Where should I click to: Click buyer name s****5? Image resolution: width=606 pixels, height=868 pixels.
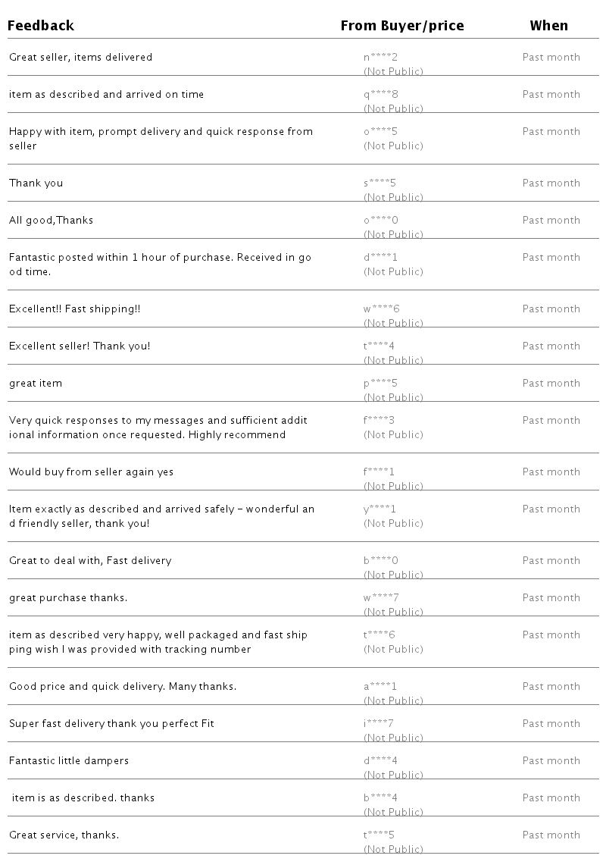point(380,183)
